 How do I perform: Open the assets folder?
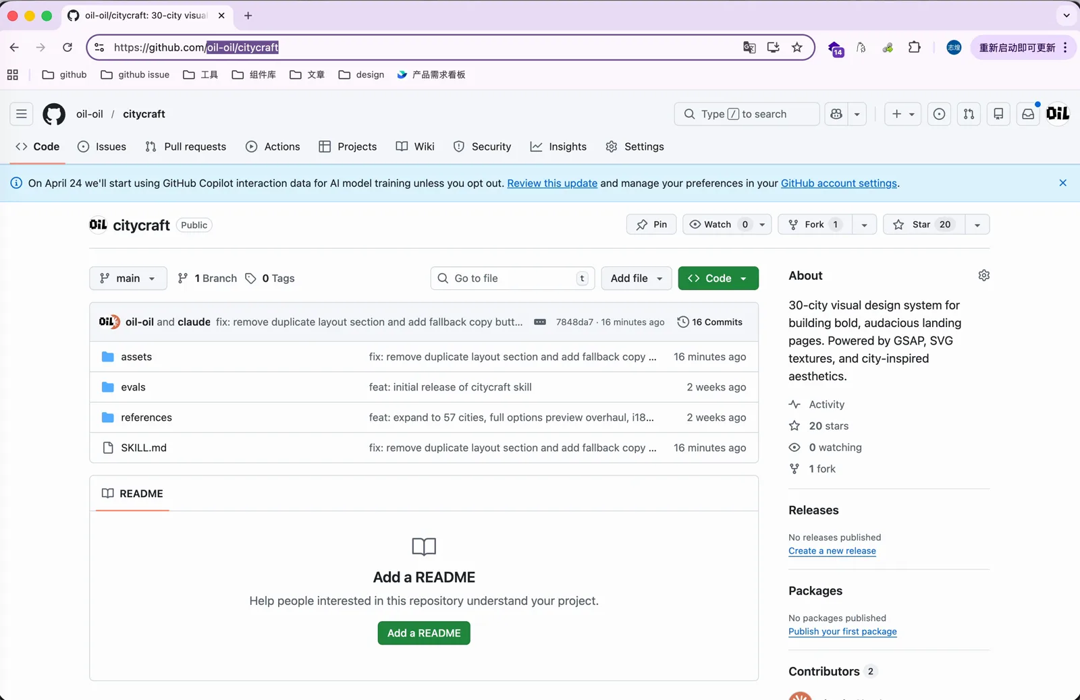click(x=136, y=357)
